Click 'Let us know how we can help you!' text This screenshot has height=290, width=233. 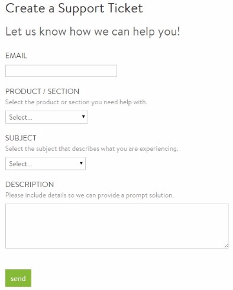(x=93, y=31)
